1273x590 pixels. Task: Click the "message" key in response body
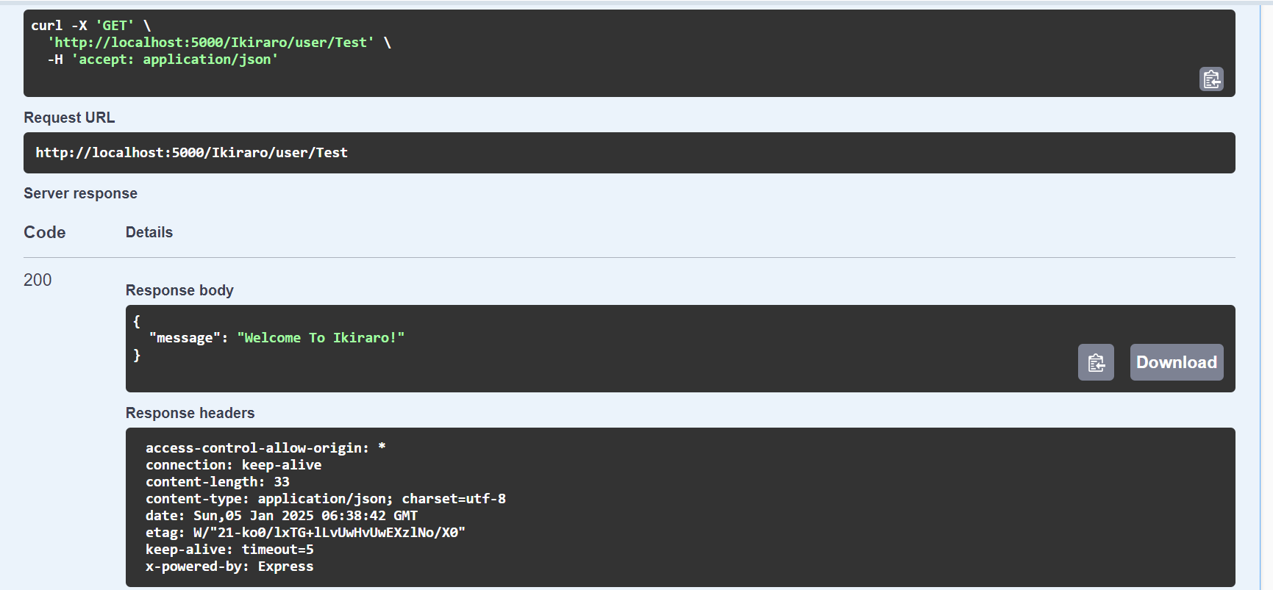pyautogui.click(x=185, y=338)
